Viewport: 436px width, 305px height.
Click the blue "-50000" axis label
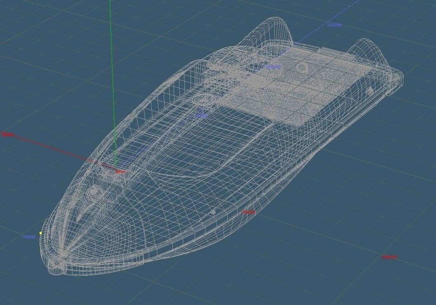(x=28, y=237)
